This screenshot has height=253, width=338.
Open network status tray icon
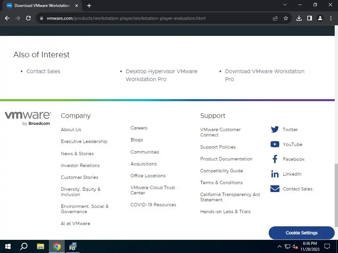point(287,246)
